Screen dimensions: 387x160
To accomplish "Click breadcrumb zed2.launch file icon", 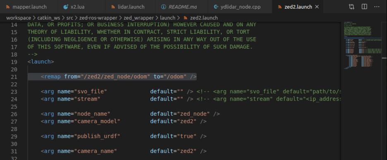I will click(x=186, y=18).
